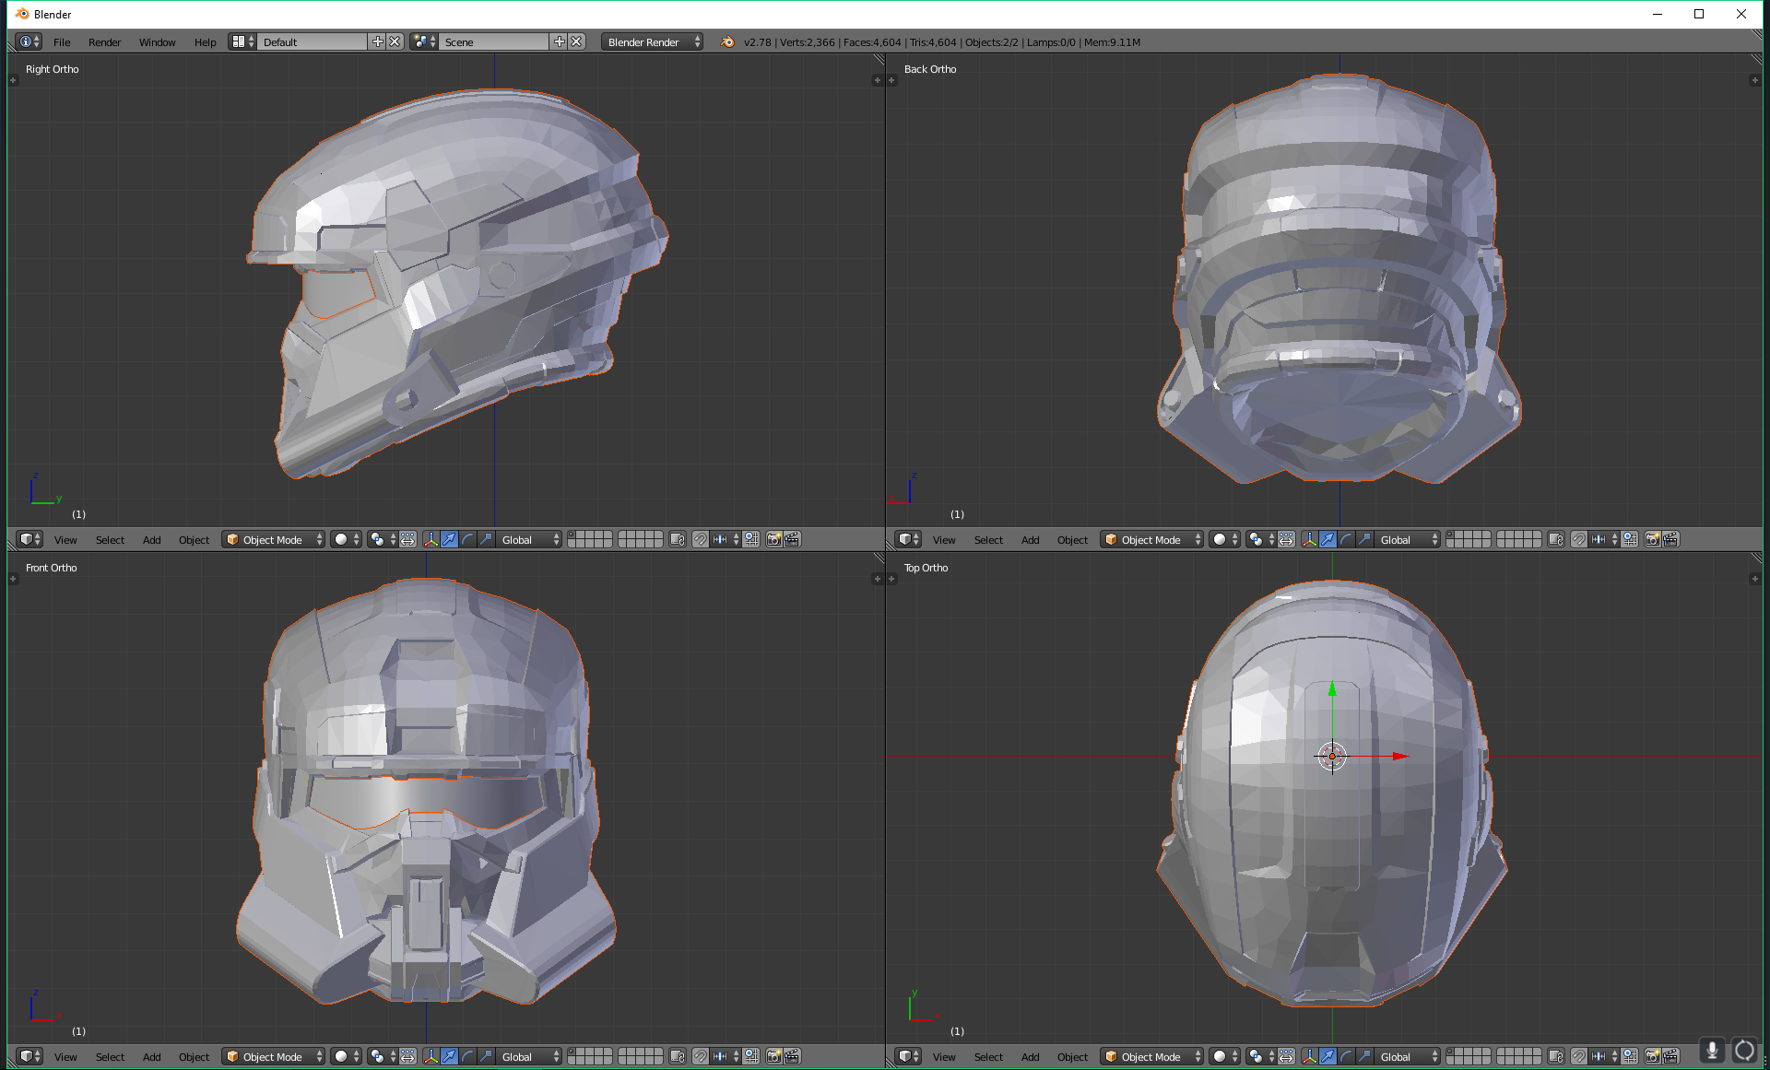Open the Window menu
Viewport: 1770px width, 1070px height.
[157, 42]
